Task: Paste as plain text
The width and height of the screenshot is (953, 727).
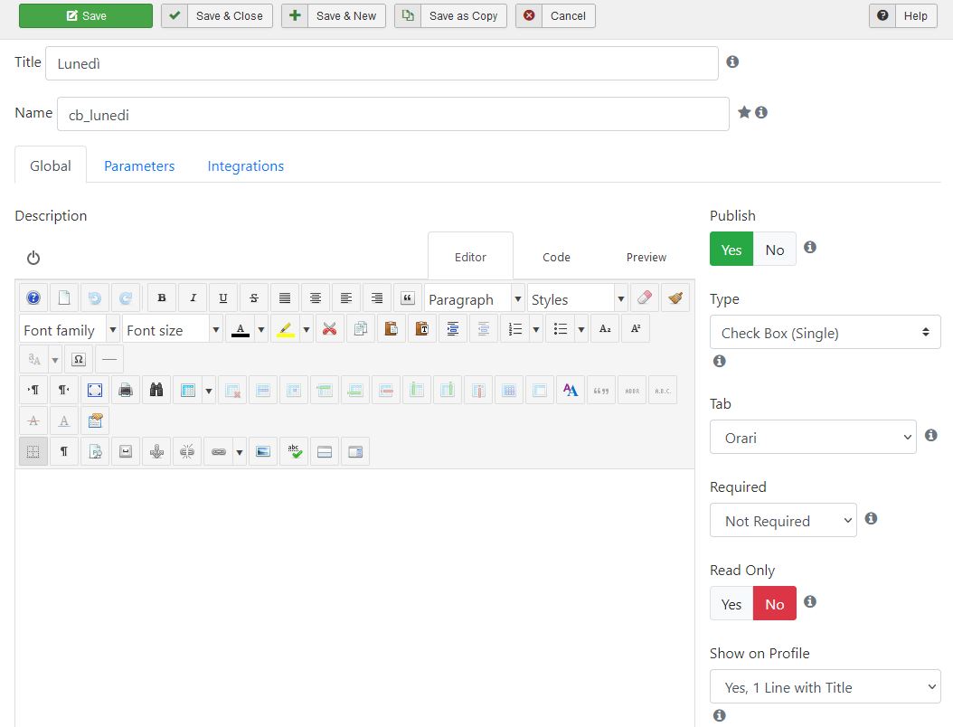Action: [x=422, y=329]
